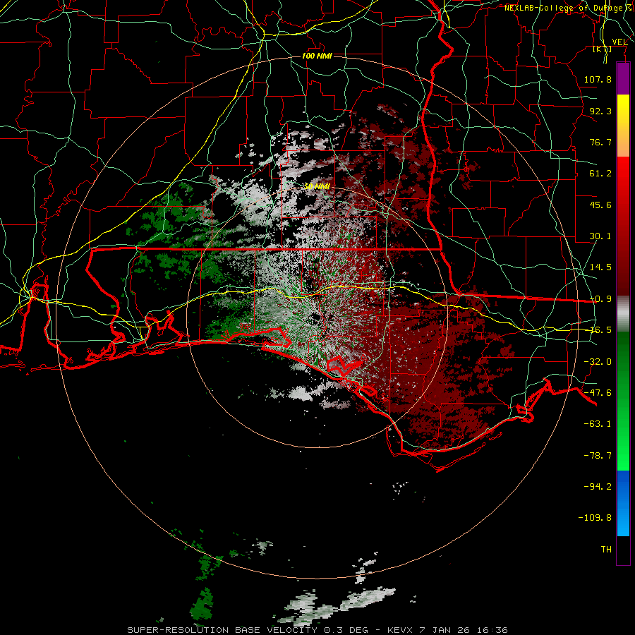
Task: Click the 50 NMI range ring label
Action: 317,186
